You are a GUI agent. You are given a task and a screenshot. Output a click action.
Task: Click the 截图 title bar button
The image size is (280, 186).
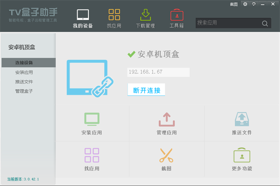tap(234, 4)
